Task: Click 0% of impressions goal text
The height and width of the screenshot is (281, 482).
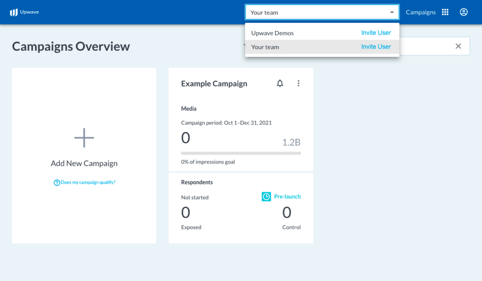Action: 208,162
